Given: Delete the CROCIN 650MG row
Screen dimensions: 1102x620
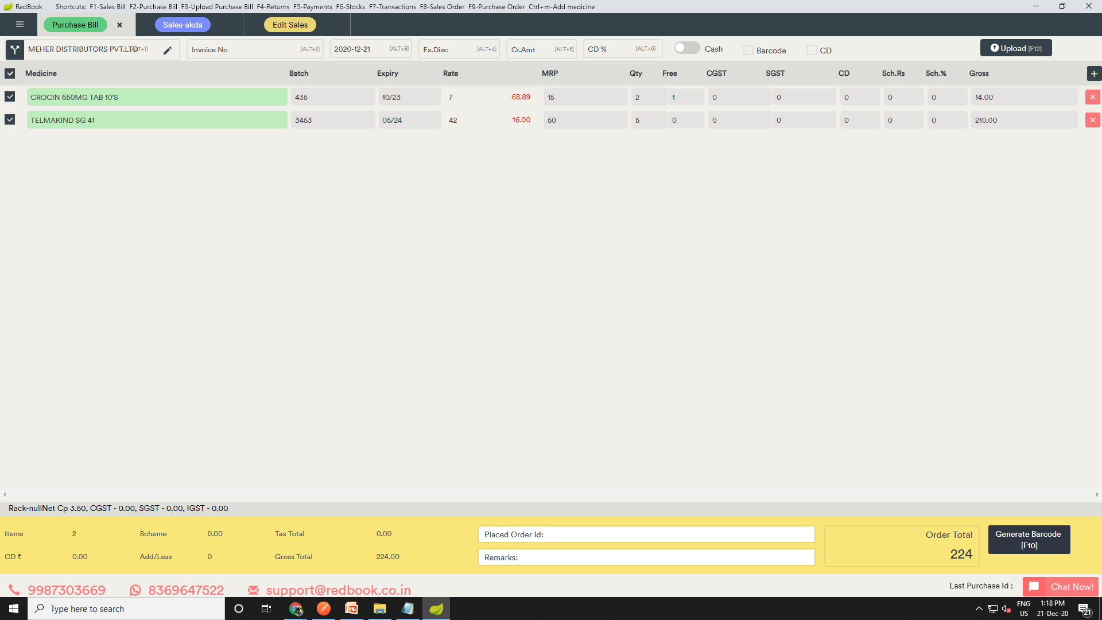Looking at the screenshot, I should tap(1092, 98).
